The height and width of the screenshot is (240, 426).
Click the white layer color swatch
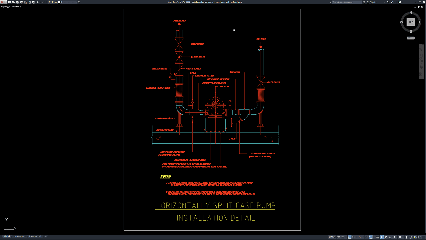pos(60,2)
